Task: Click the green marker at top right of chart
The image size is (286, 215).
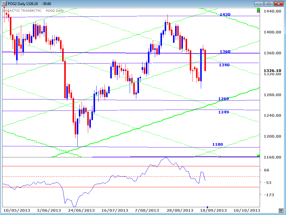Action: pos(258,9)
